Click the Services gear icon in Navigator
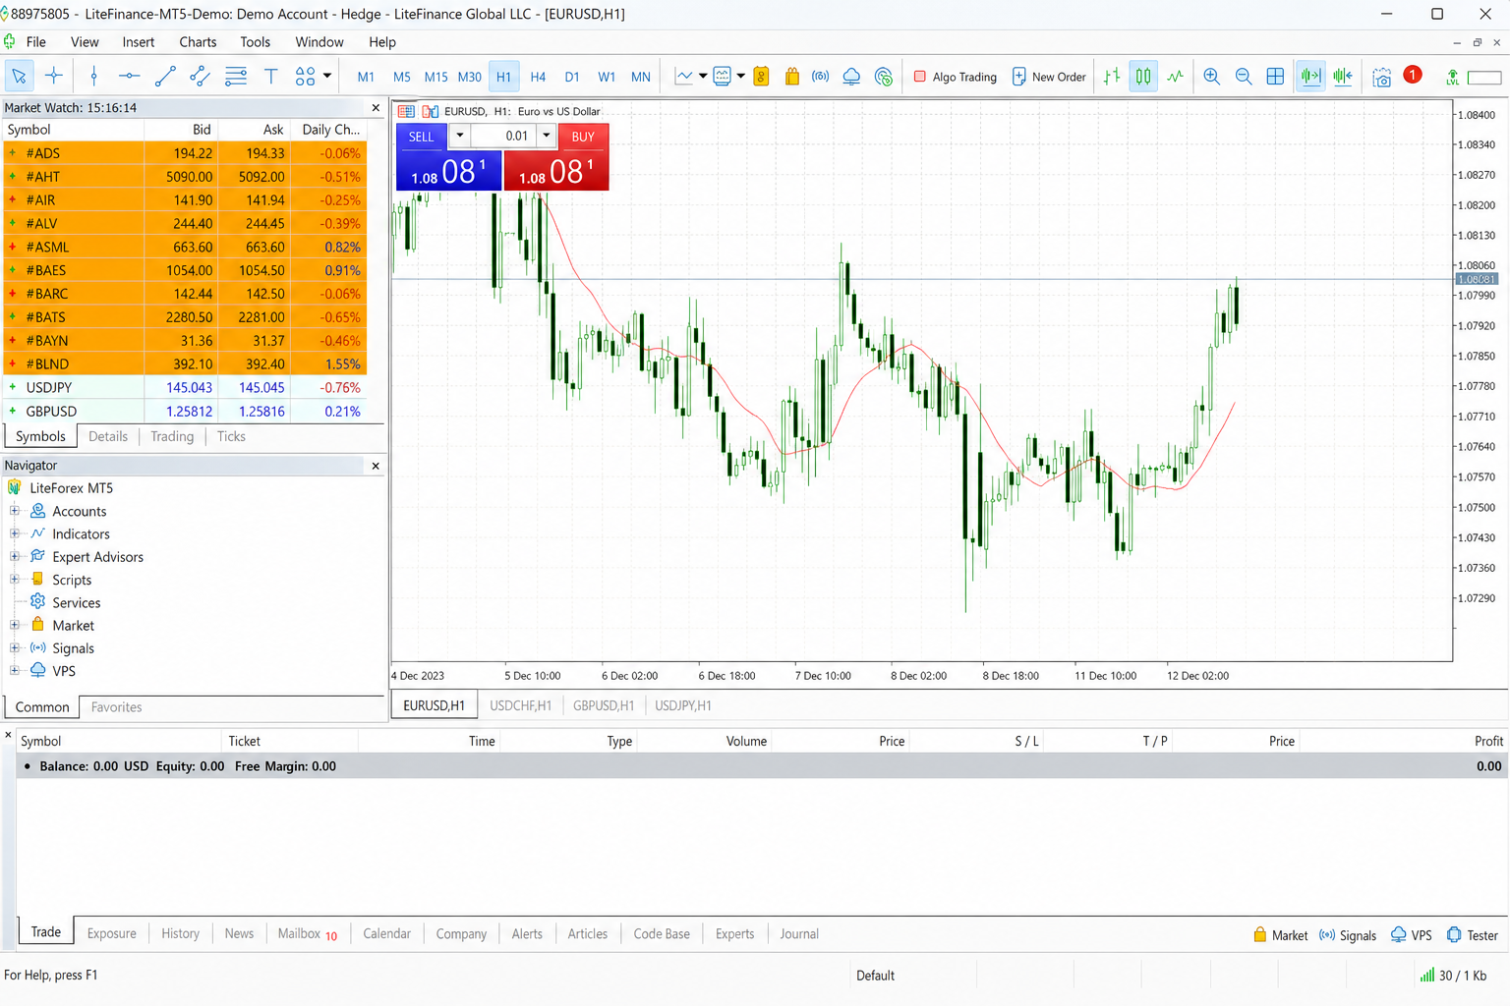The height and width of the screenshot is (1006, 1510). click(38, 601)
